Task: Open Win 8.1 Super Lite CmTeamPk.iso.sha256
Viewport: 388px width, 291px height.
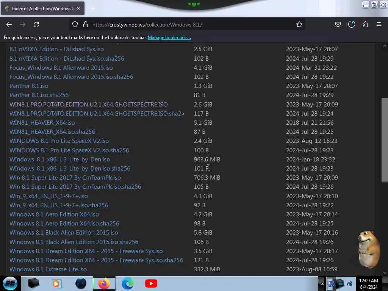Action: (x=75, y=187)
